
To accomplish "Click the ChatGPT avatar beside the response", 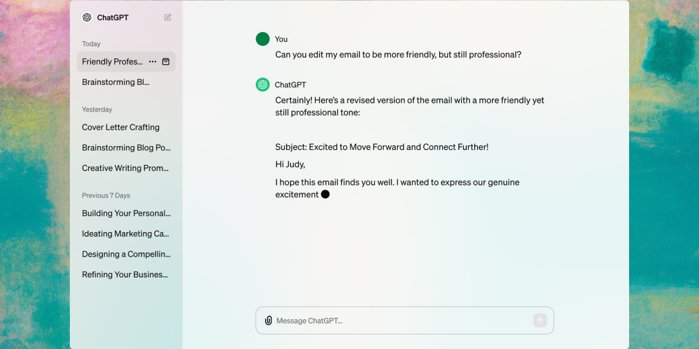I will click(x=263, y=85).
